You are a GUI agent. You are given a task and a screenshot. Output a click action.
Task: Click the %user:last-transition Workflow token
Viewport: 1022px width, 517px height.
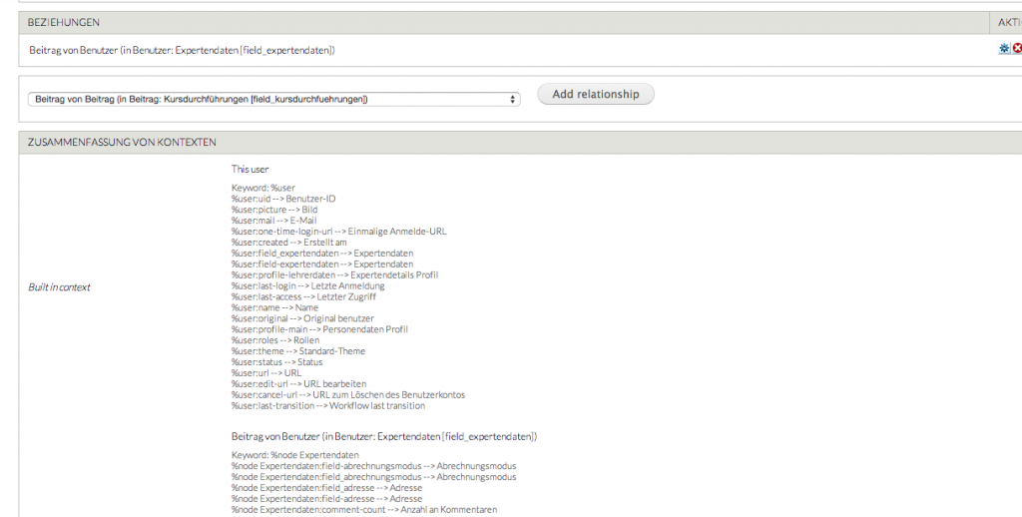[x=327, y=406]
